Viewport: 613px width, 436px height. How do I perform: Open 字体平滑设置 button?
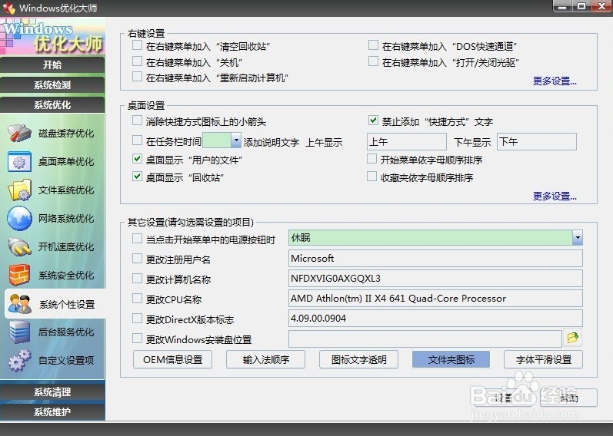(x=544, y=359)
